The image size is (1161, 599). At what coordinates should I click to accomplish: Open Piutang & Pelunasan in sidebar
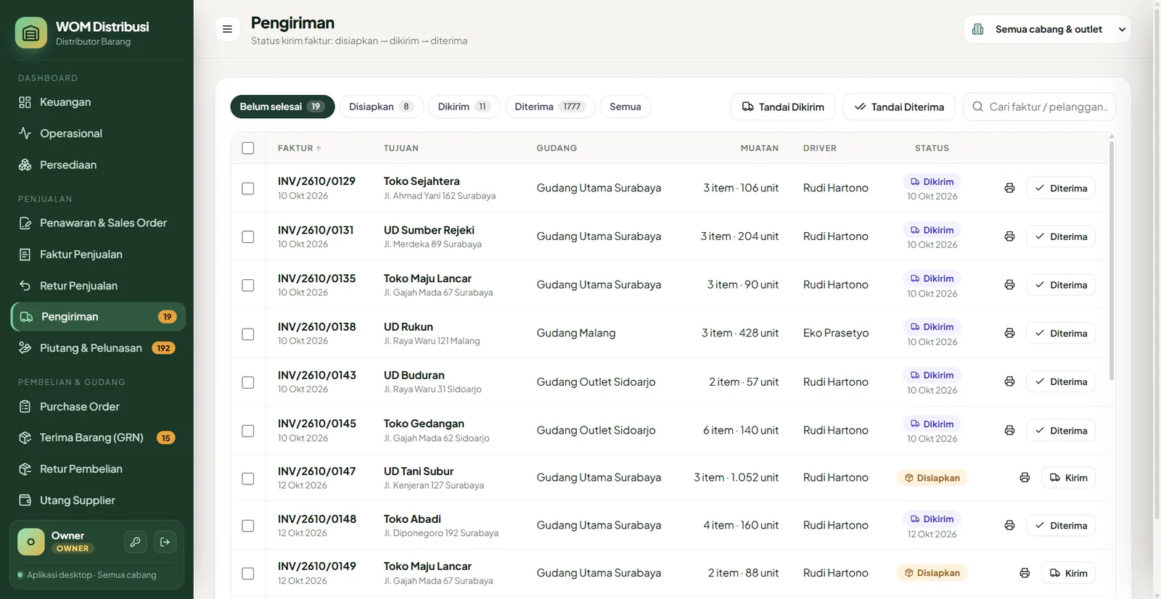tap(97, 348)
